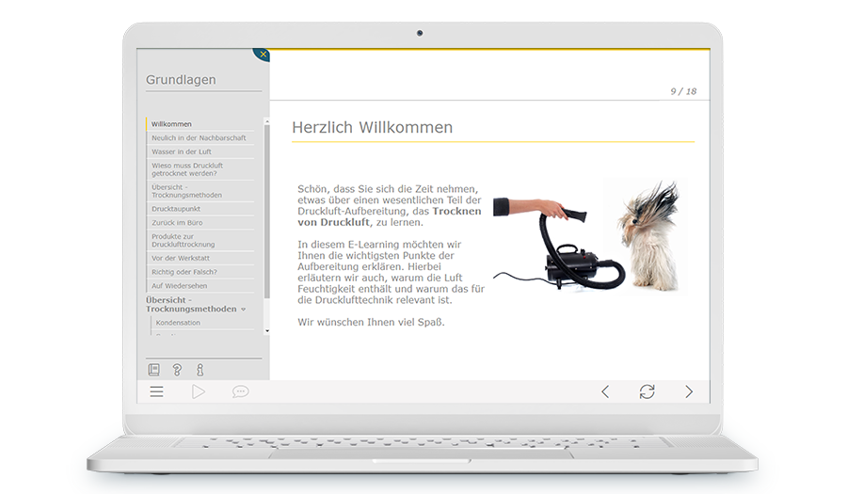Click the page counter 9 / 18
847x494 pixels.
683,91
